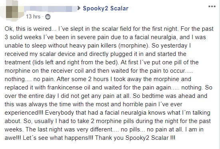This screenshot has width=220, height=149.
Task: Click the words 'bedtime was ahead'
Action: 169,96
